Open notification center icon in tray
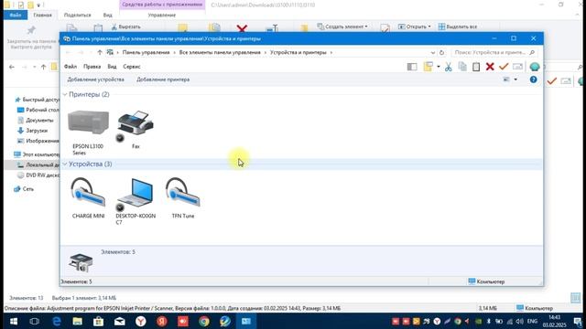Screen dimensions: 586x329 (578, 321)
